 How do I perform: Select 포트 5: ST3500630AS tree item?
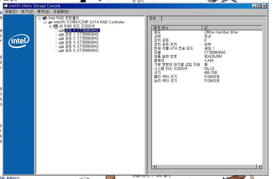[82, 50]
